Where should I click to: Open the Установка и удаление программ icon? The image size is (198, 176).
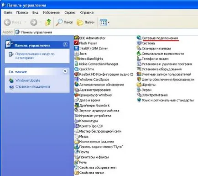coord(139,64)
